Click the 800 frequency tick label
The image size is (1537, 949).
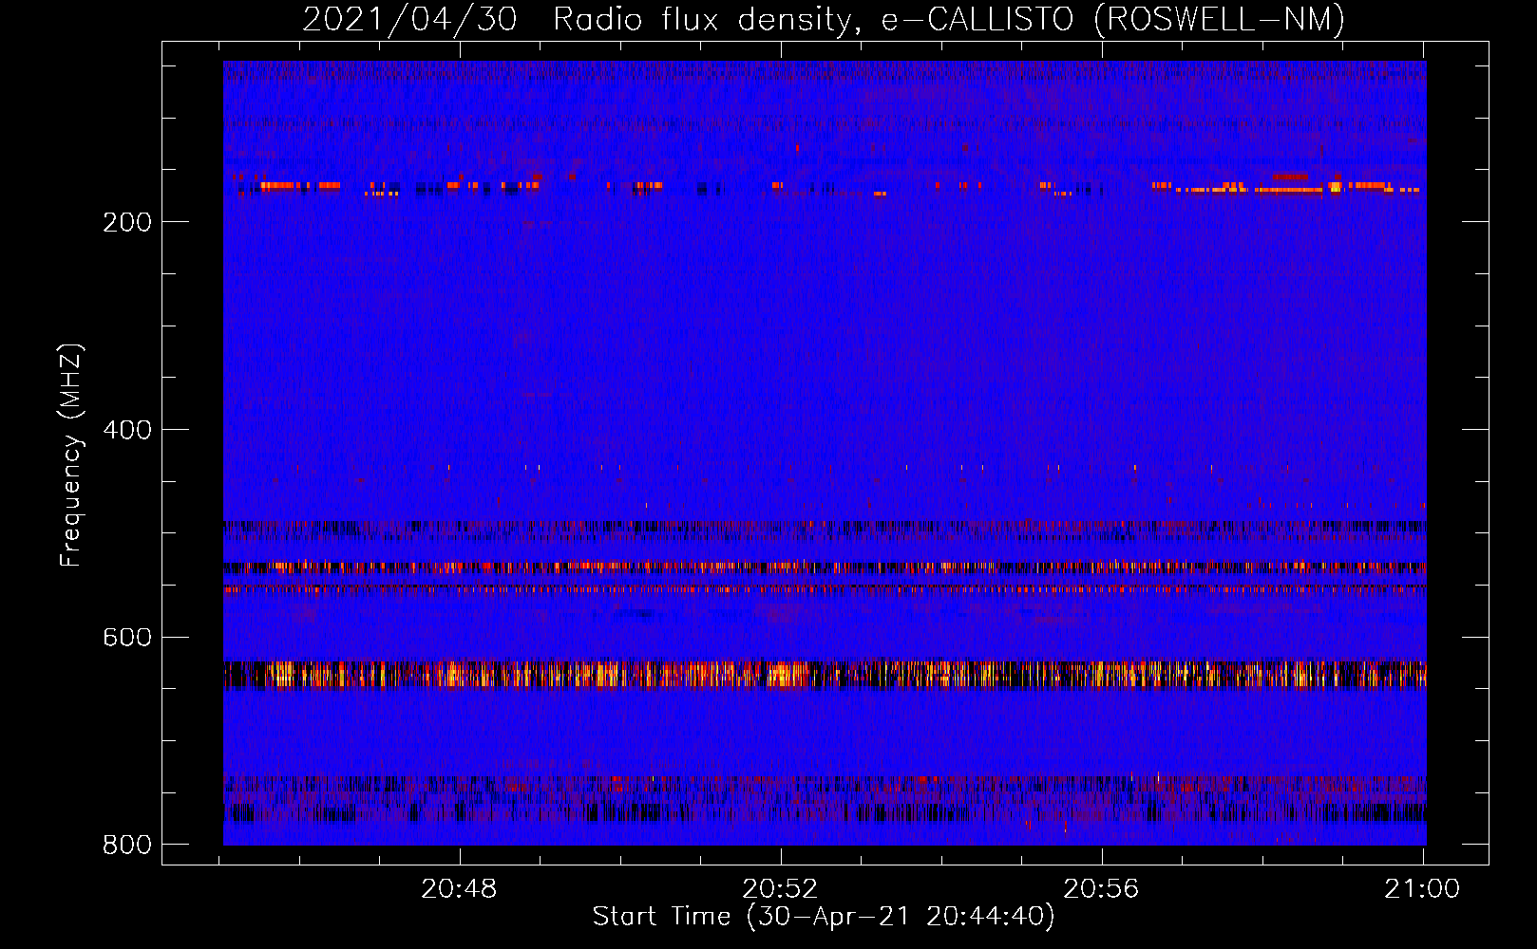coord(127,845)
